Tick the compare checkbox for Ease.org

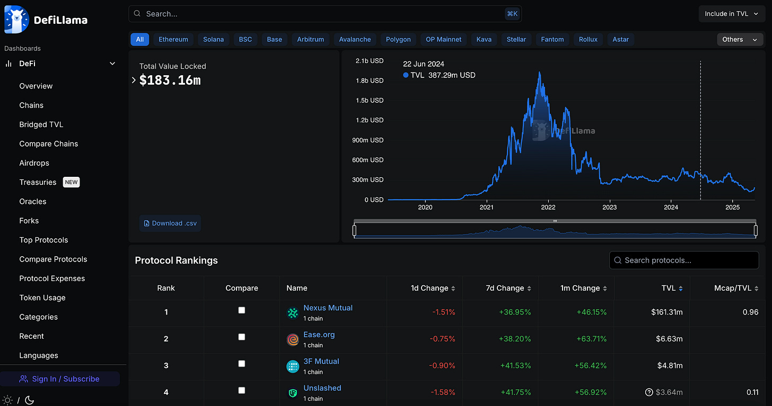coord(242,337)
